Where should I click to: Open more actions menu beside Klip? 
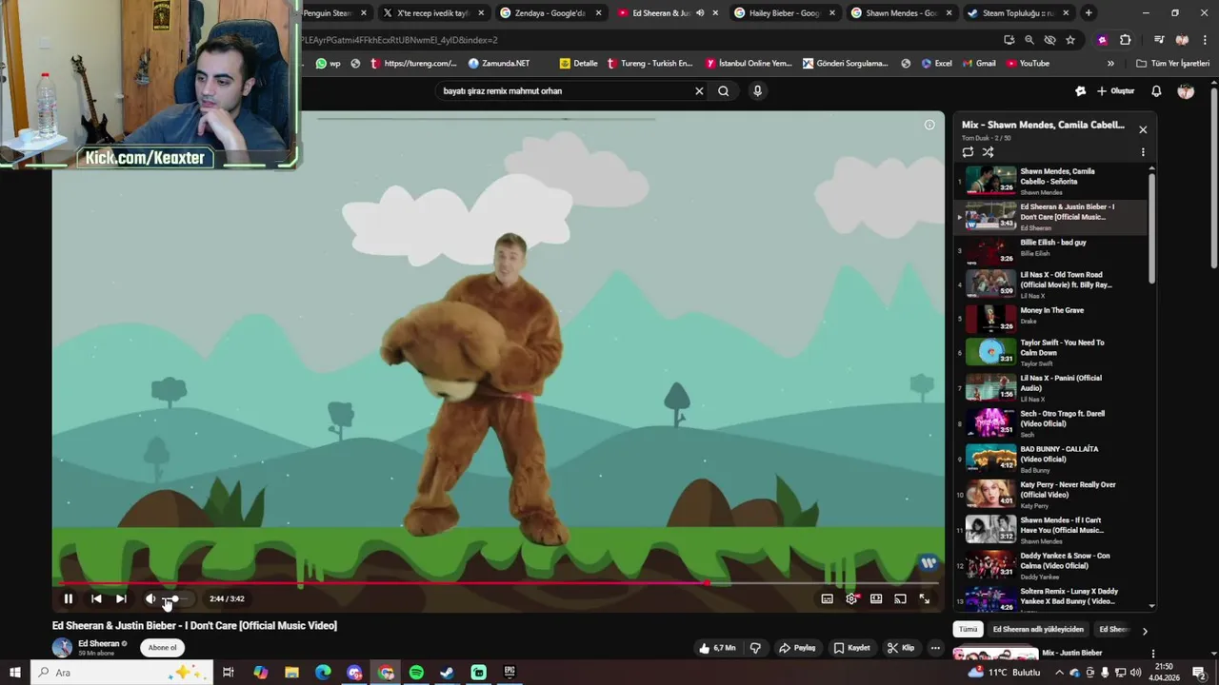(x=935, y=648)
